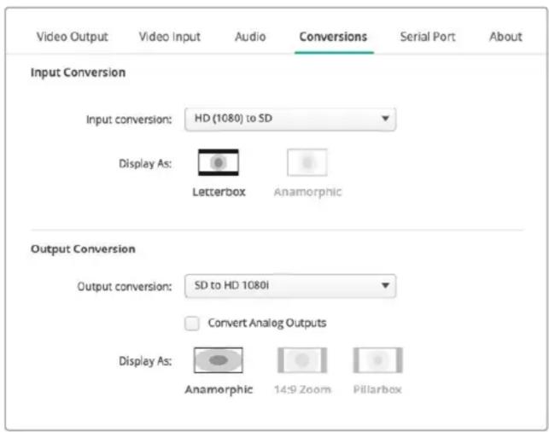Select Anamorphic display icon under Input Conversion
The height and width of the screenshot is (432, 549).
click(x=307, y=162)
